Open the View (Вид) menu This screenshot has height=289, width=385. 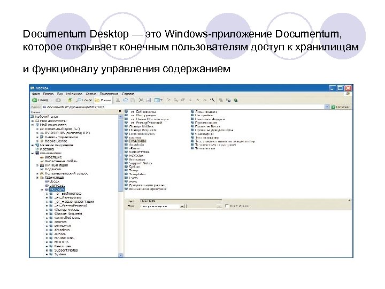[x=60, y=94]
